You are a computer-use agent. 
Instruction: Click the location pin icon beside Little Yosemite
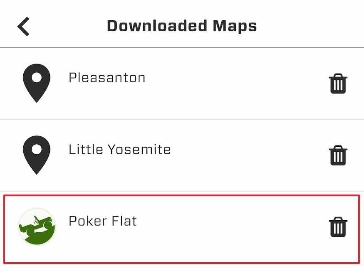[x=37, y=155]
